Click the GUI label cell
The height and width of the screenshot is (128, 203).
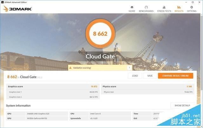point(142,118)
